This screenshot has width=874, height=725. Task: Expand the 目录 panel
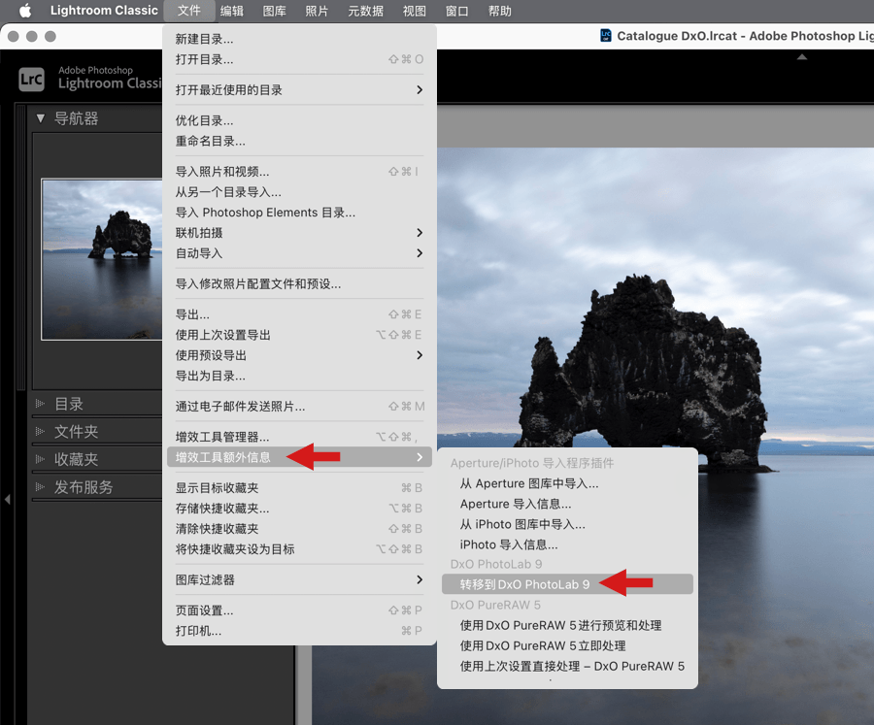tap(40, 404)
